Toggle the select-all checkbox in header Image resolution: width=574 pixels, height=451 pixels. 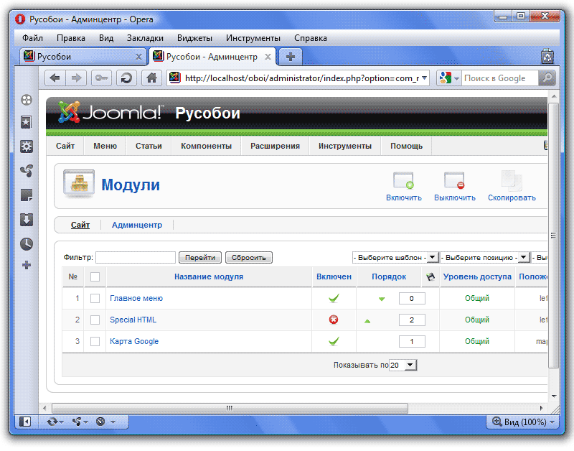[x=95, y=276]
